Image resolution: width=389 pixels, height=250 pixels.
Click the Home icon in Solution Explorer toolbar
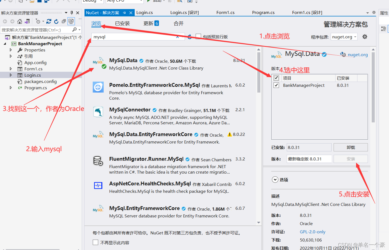pyautogui.click(x=19, y=21)
